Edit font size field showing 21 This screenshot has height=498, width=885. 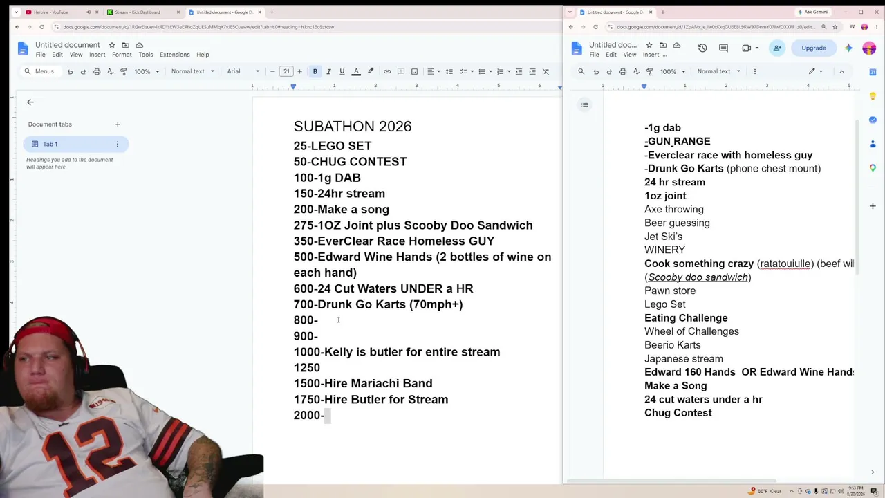click(x=286, y=71)
